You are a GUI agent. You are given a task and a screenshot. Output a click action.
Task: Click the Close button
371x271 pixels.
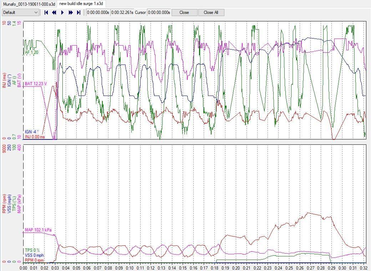(x=184, y=12)
